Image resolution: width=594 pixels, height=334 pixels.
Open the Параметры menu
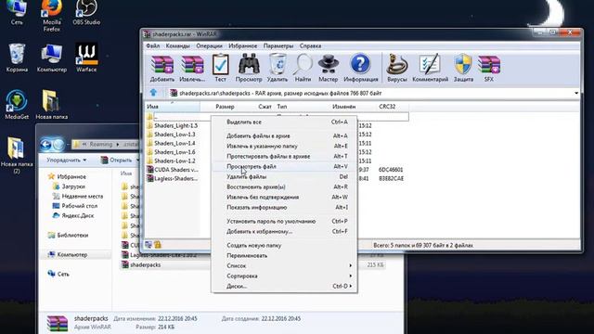[x=278, y=45]
